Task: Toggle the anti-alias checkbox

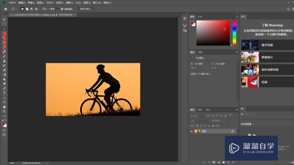Action: pos(62,9)
